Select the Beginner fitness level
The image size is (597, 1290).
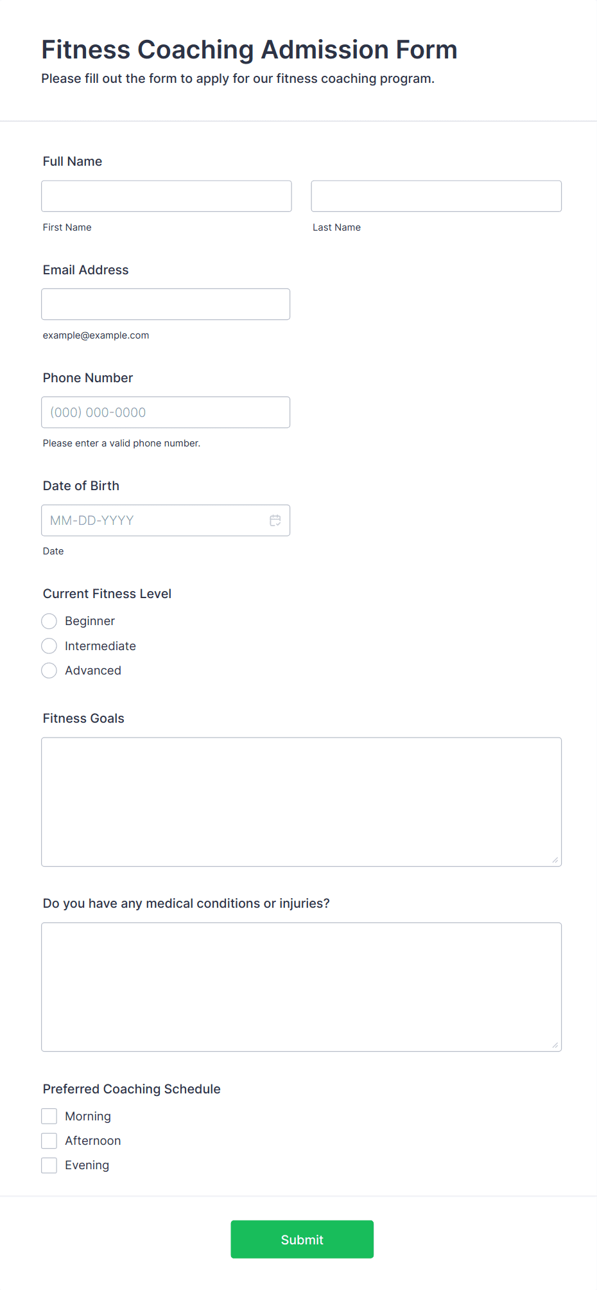(49, 621)
